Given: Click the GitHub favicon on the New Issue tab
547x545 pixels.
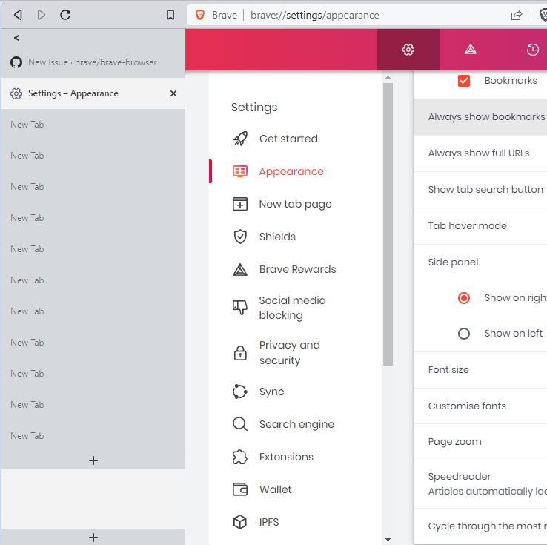Looking at the screenshot, I should pos(16,62).
